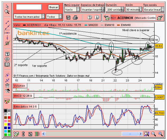167x140 pixels.
Task: Pick the pink color swatch
Action: (6, 121)
